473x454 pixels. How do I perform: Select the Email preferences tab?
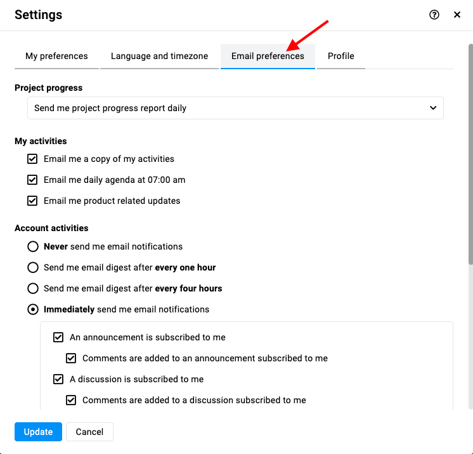click(268, 56)
